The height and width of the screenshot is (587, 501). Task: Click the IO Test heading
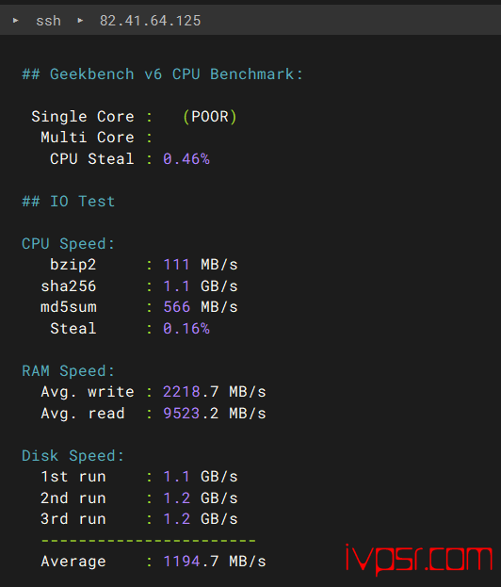point(68,202)
